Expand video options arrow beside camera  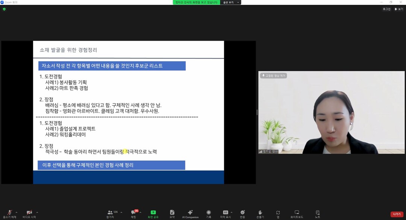pyautogui.click(x=37, y=212)
